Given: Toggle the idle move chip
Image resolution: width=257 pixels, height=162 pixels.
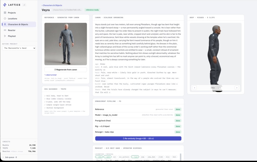Looking at the screenshot, I should [99, 157].
